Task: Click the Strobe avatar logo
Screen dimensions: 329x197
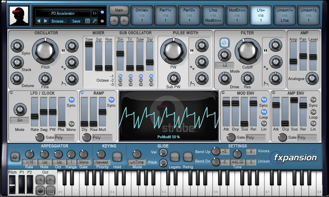Action: pyautogui.click(x=19, y=16)
